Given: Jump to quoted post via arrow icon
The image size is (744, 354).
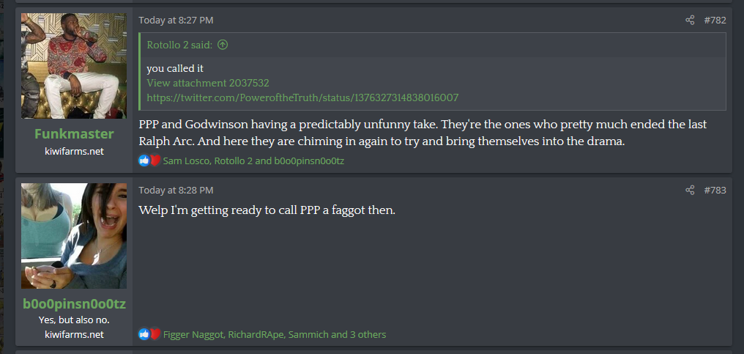Looking at the screenshot, I should coord(223,45).
